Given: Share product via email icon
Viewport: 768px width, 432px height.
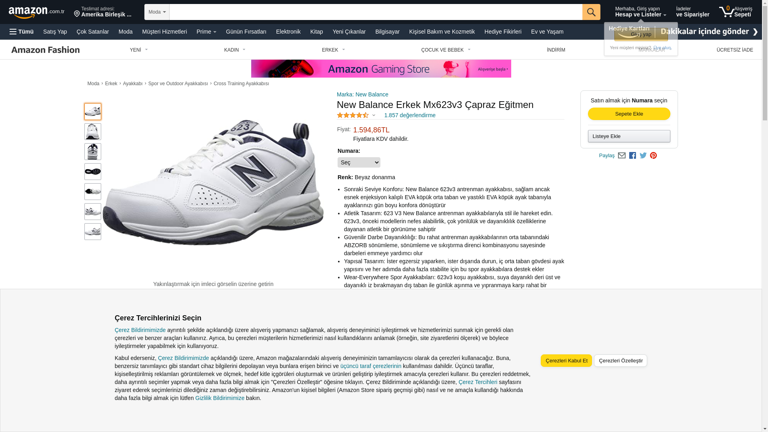Looking at the screenshot, I should 622,155.
